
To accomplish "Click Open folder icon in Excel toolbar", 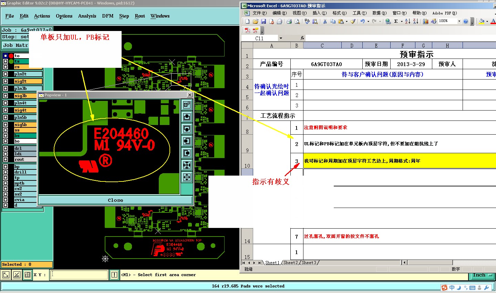I will pos(255,21).
